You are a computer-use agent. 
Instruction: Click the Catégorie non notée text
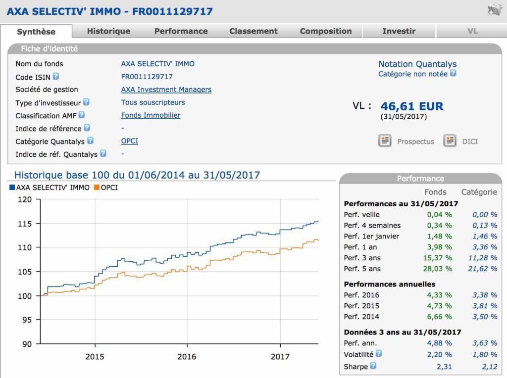tap(413, 74)
